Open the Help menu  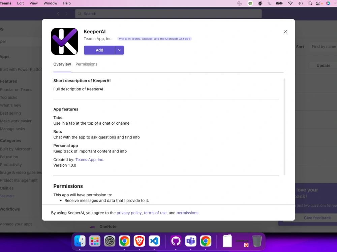pos(67,3)
